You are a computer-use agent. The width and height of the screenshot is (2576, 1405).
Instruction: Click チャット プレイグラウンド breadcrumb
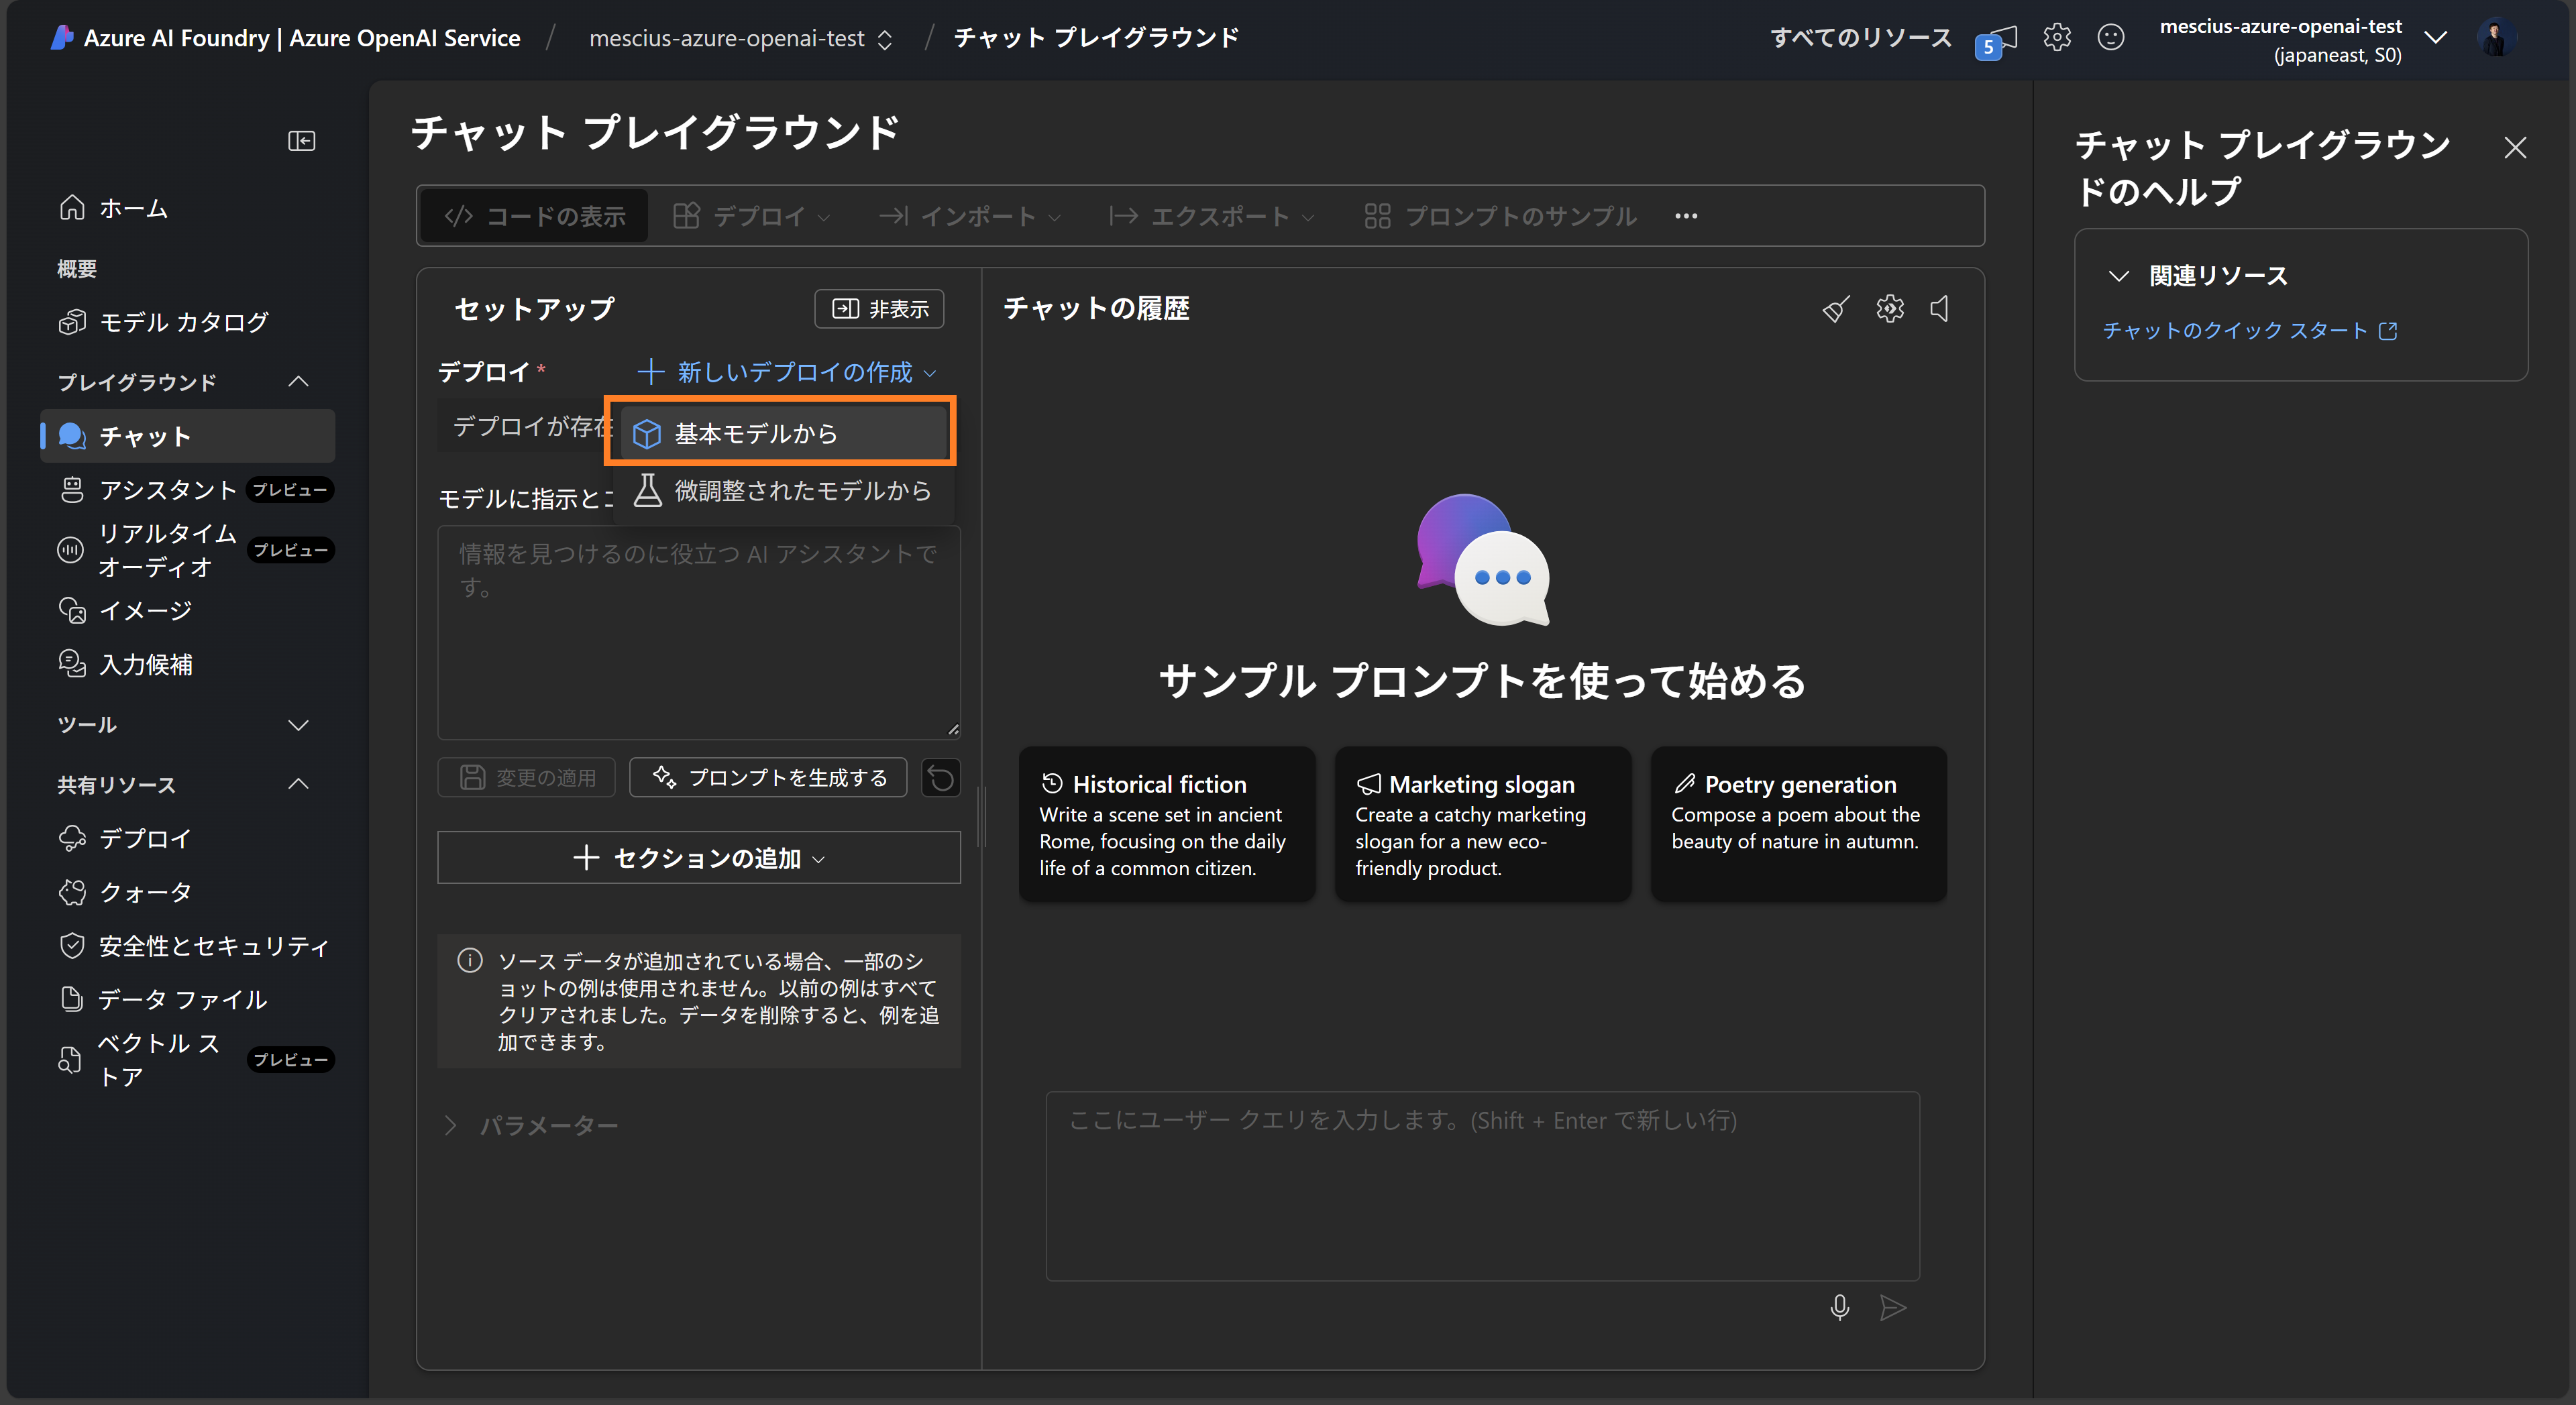coord(1096,38)
